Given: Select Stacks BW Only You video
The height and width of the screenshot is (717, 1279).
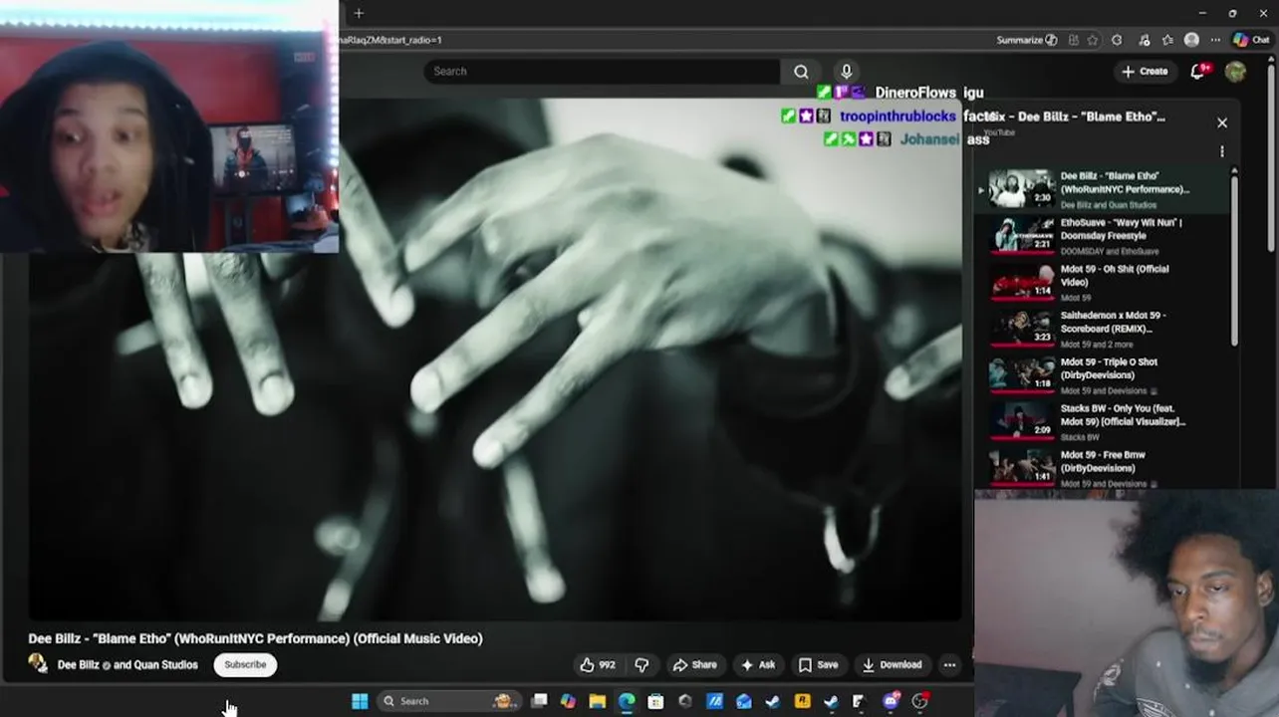Looking at the screenshot, I should tap(1104, 421).
